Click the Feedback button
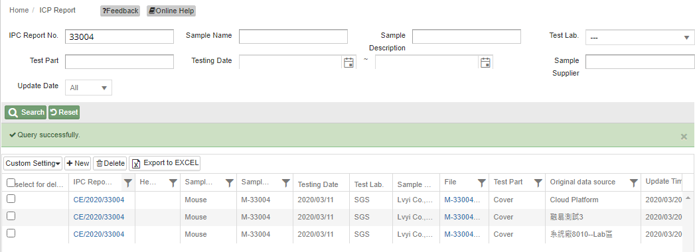 [x=120, y=11]
